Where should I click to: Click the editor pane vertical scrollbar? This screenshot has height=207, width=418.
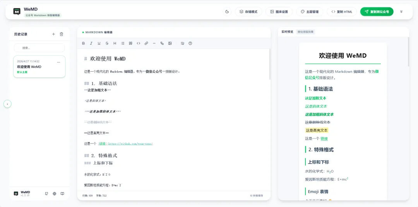click(269, 65)
